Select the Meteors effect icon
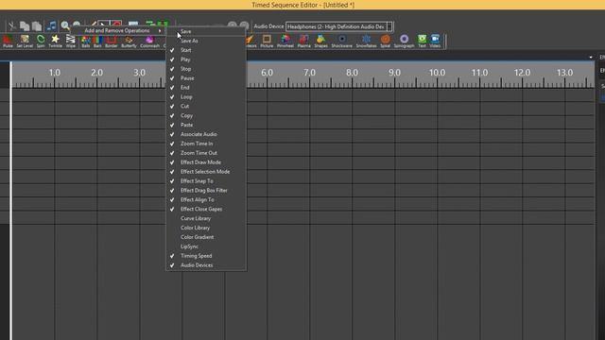605x340 pixels. 251,41
